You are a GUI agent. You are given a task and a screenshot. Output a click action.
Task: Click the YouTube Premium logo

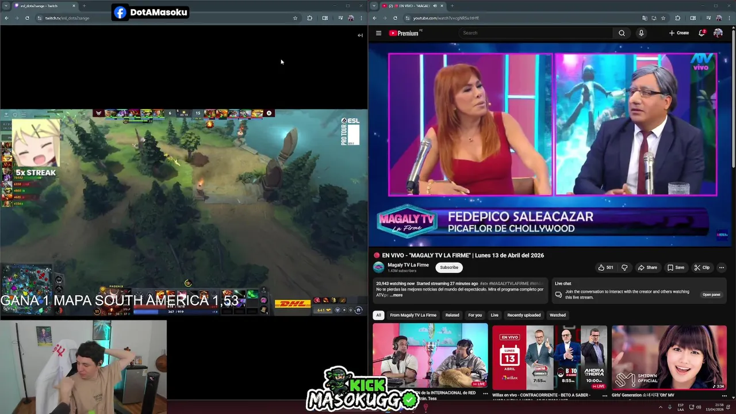(403, 33)
